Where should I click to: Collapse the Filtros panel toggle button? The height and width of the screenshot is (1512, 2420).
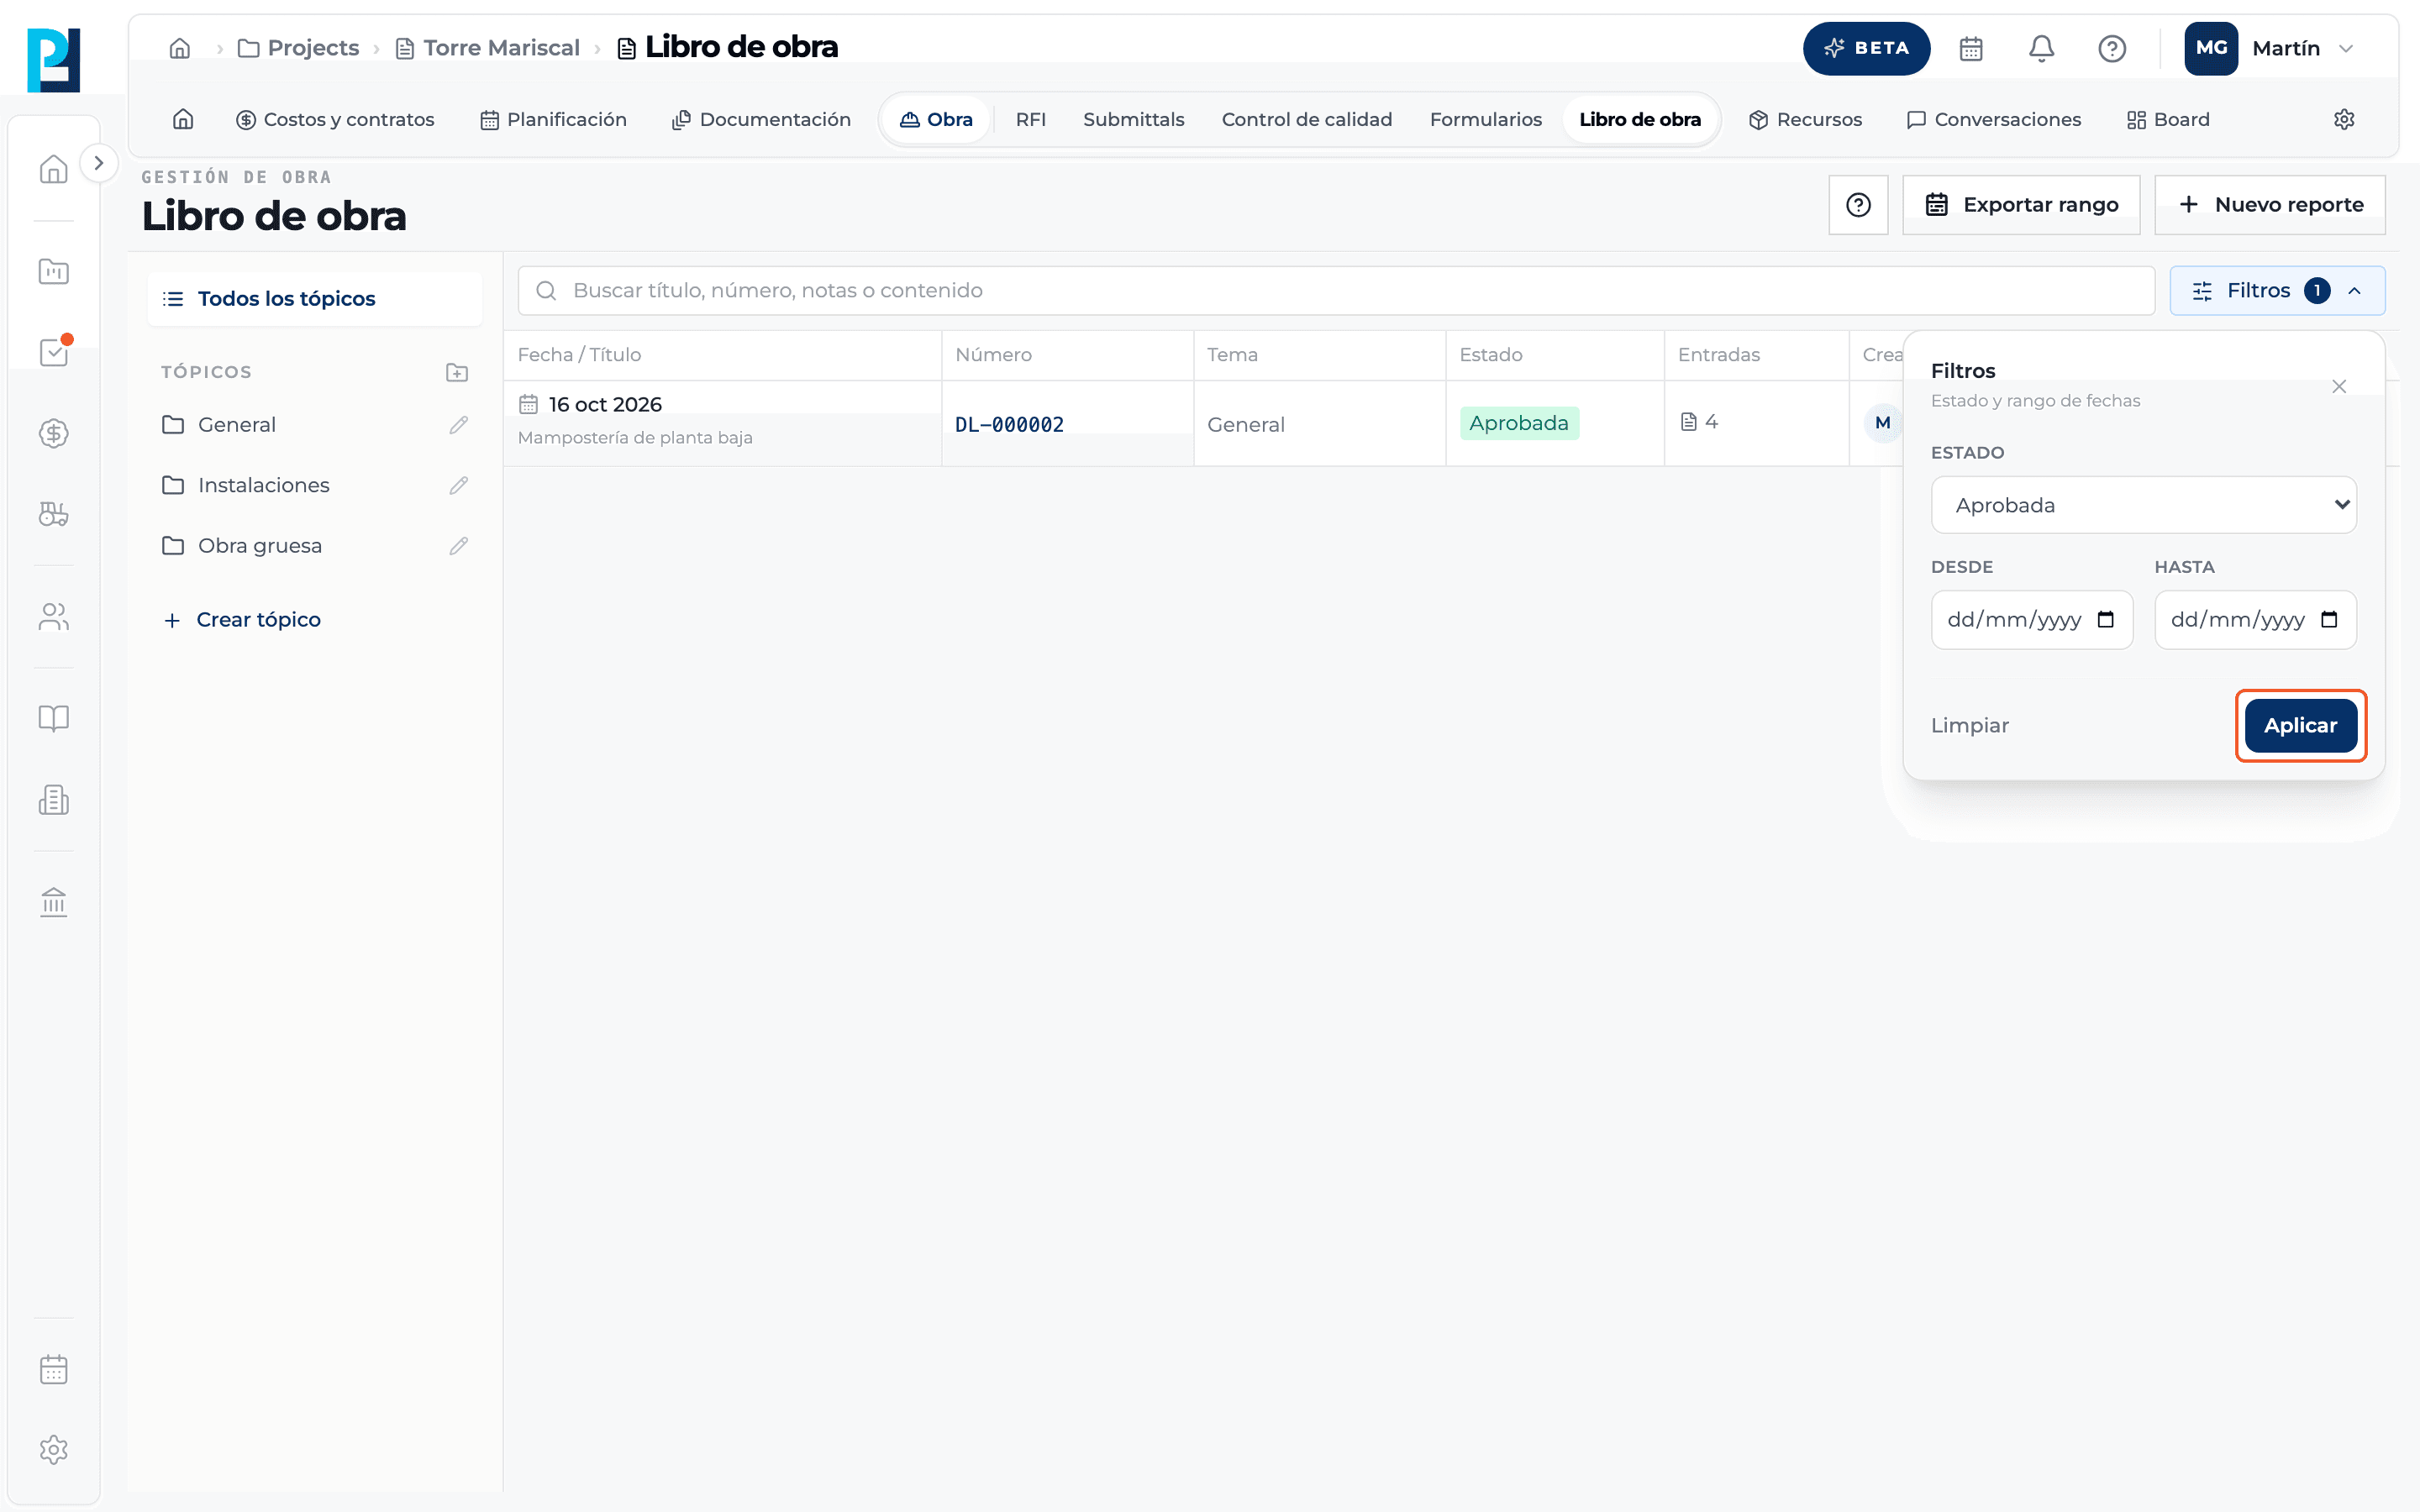[2277, 291]
